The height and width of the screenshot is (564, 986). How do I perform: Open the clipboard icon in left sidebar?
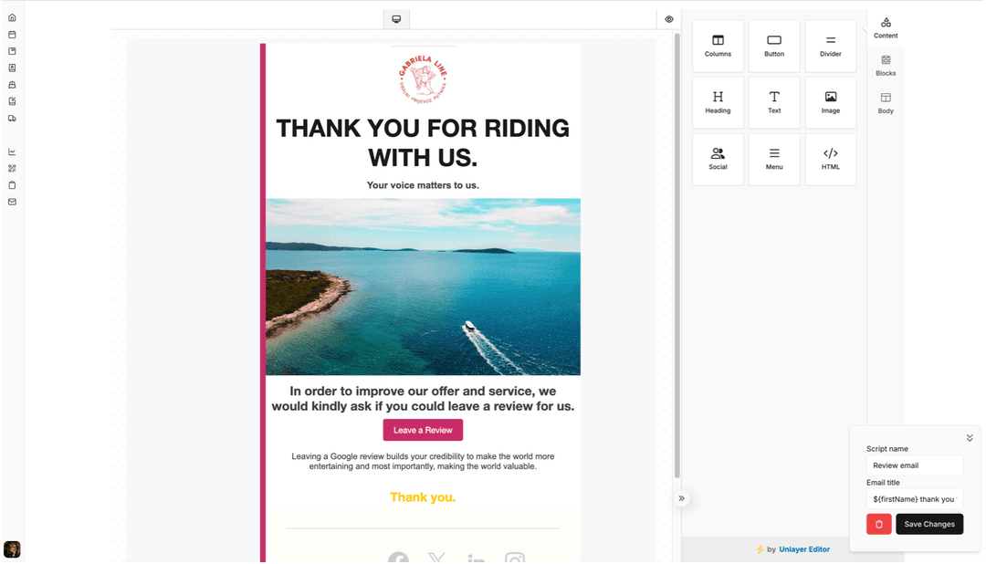click(12, 185)
